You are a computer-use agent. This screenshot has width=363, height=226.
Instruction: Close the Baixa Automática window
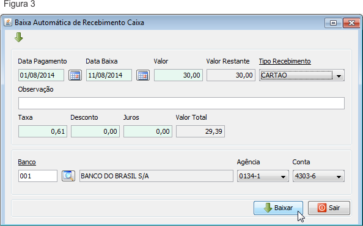(351, 23)
